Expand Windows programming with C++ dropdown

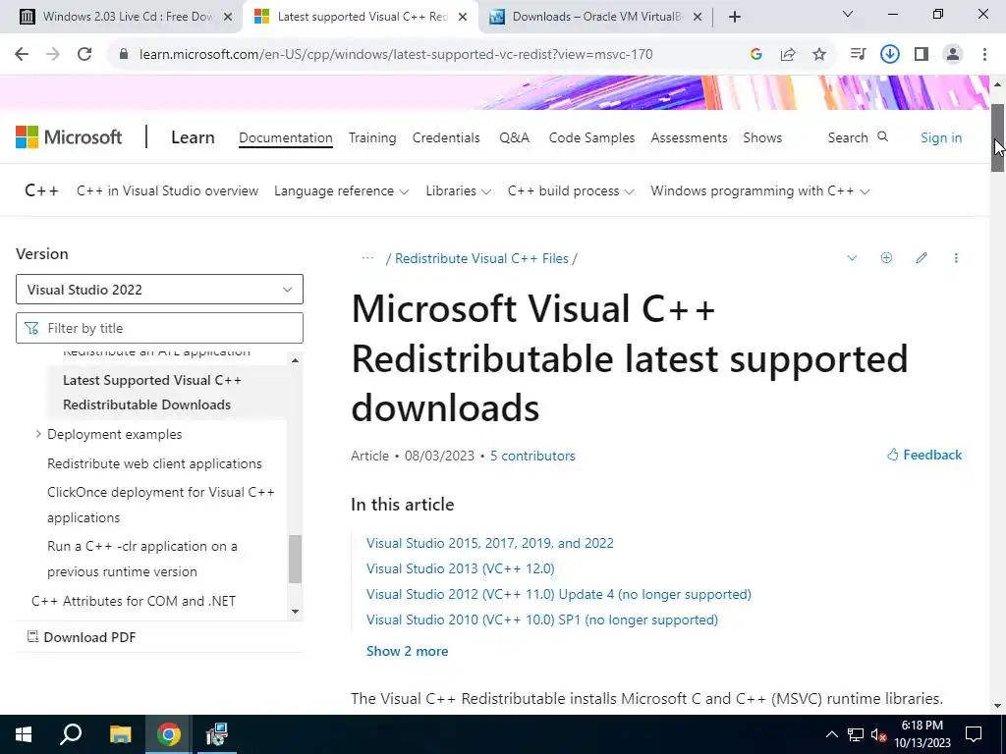pos(759,191)
